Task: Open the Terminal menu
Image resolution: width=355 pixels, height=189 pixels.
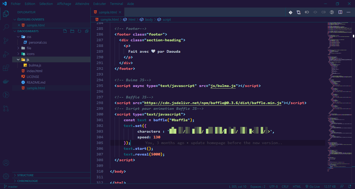Action: [x=116, y=4]
